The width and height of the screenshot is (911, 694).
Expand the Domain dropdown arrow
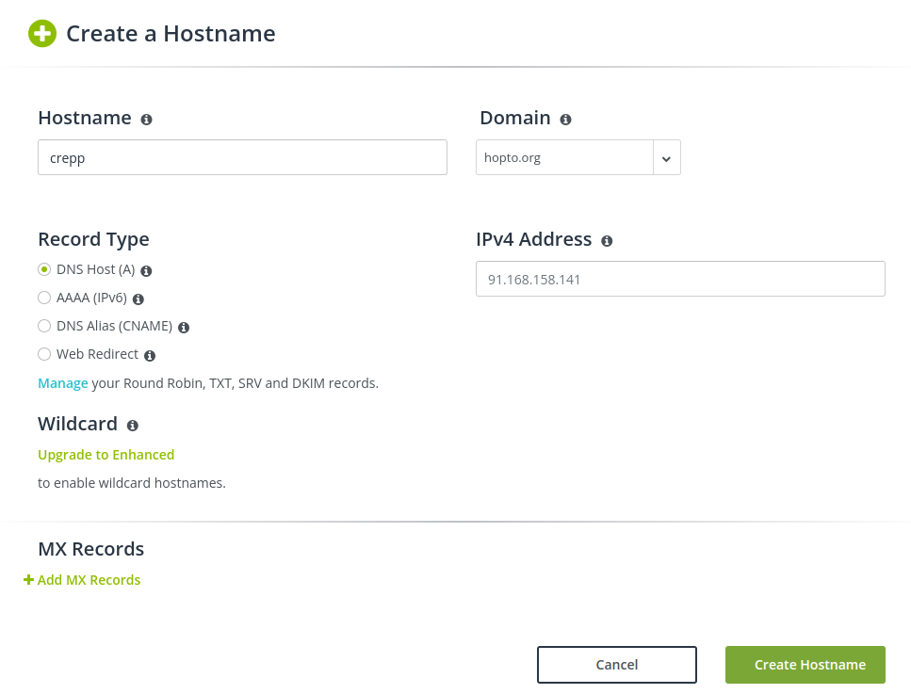coord(666,157)
